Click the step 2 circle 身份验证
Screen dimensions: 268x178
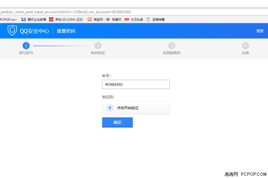98,46
